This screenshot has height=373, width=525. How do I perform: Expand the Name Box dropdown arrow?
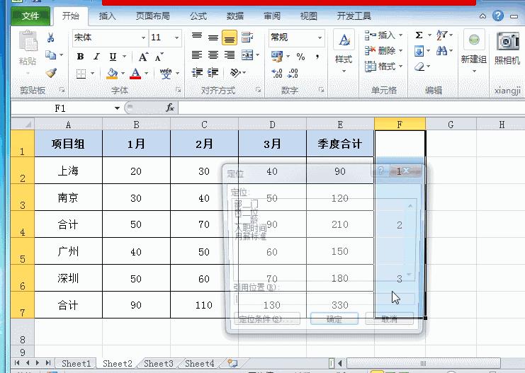tap(117, 108)
